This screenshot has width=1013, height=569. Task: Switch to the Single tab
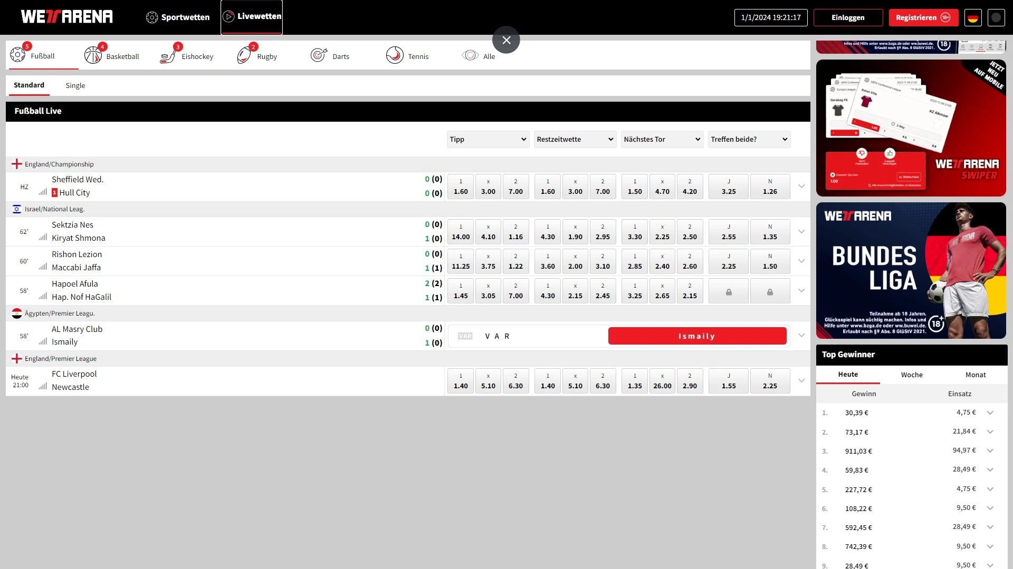tap(75, 85)
